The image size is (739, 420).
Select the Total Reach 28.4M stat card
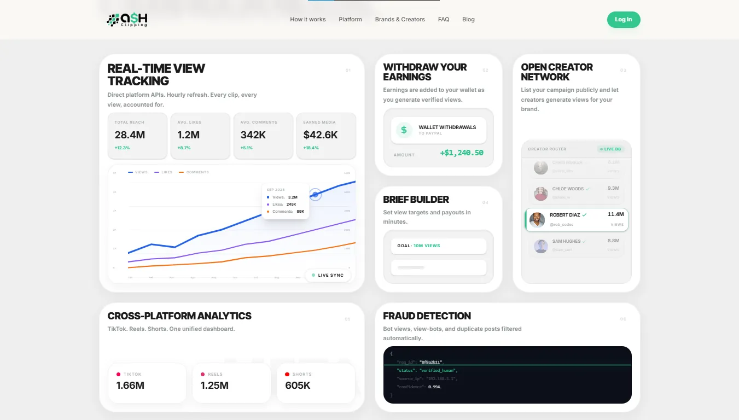pos(137,136)
